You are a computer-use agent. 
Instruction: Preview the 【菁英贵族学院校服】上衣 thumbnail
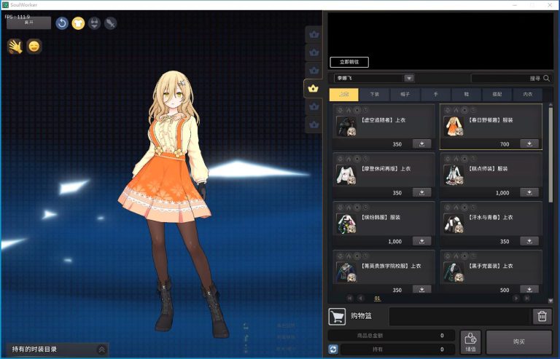pyautogui.click(x=346, y=272)
